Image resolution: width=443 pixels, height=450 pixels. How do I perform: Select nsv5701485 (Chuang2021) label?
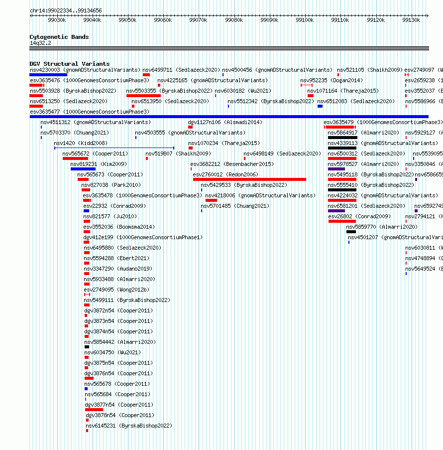pos(235,206)
